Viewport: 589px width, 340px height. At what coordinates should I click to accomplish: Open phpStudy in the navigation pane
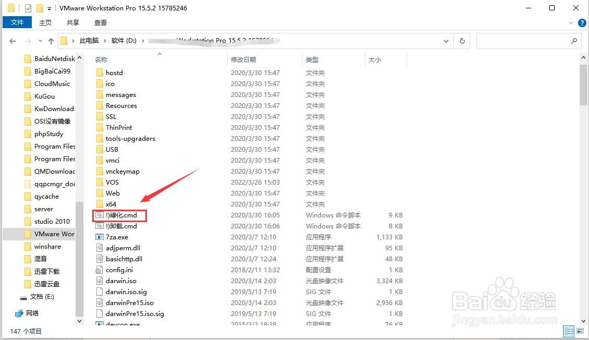[x=48, y=133]
